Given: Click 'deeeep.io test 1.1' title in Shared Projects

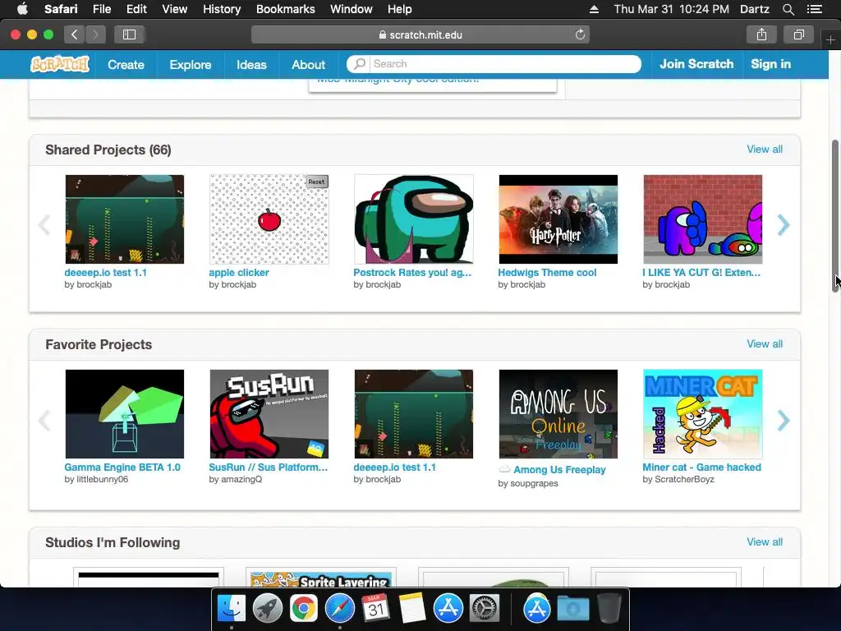Looking at the screenshot, I should click(106, 273).
